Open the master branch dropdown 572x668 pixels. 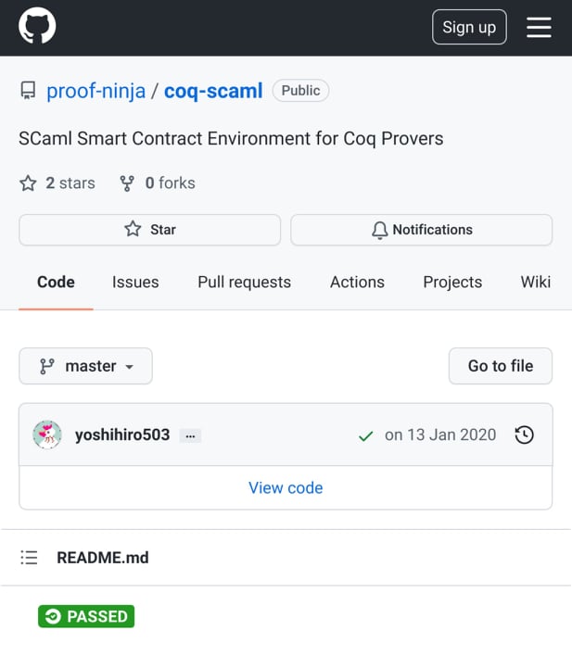(85, 366)
